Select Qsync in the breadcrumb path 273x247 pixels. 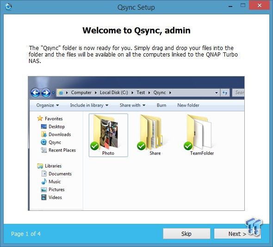(x=160, y=93)
